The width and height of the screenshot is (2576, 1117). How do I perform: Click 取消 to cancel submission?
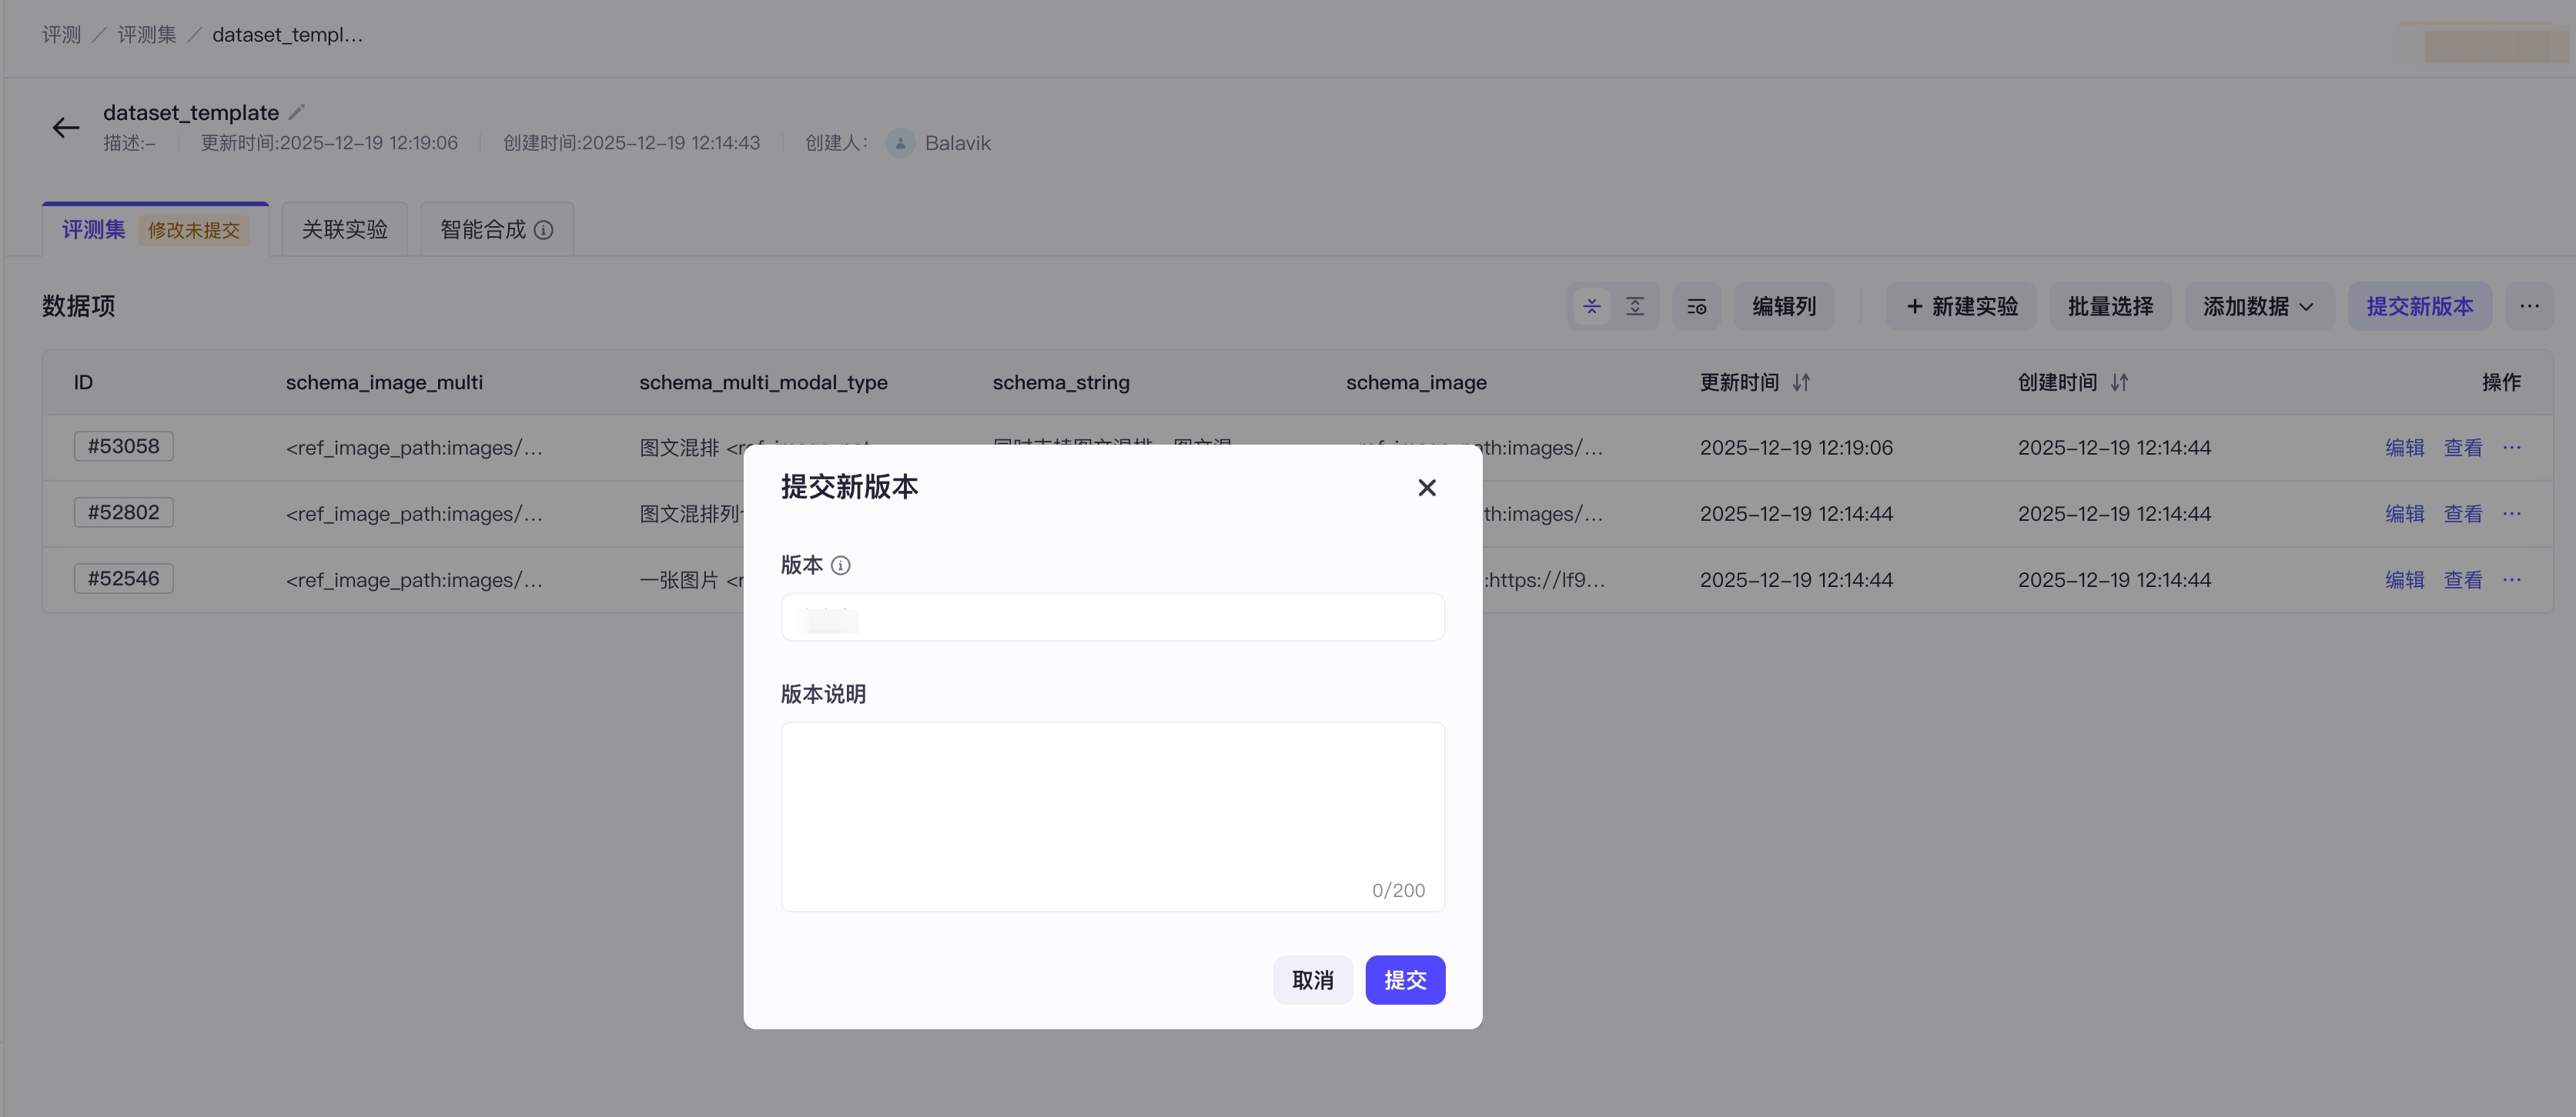point(1312,980)
